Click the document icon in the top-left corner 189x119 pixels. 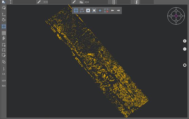[x=4, y=2]
